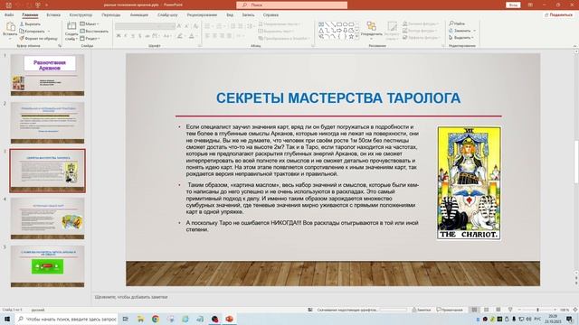579x325 pixels.
Task: Start presentation with the slideshow status bar button
Action: 510,310
